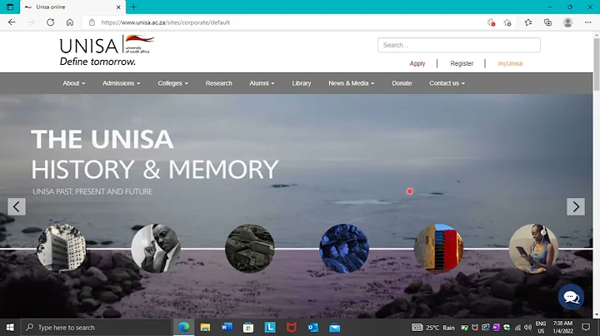Open the Library menu item
600x336 pixels.
pos(301,83)
